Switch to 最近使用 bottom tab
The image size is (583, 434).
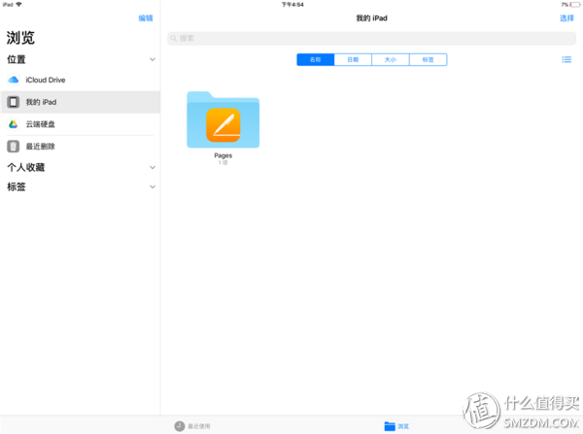coord(192,426)
